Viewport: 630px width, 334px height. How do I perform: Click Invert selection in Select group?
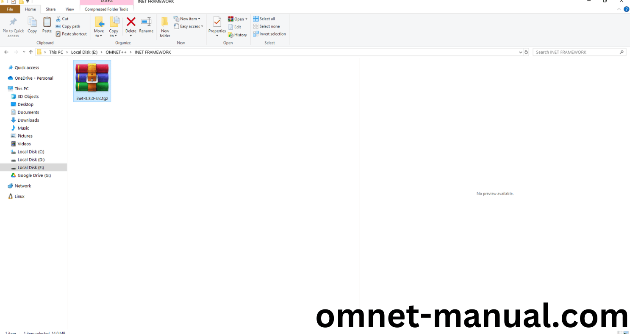click(x=270, y=34)
